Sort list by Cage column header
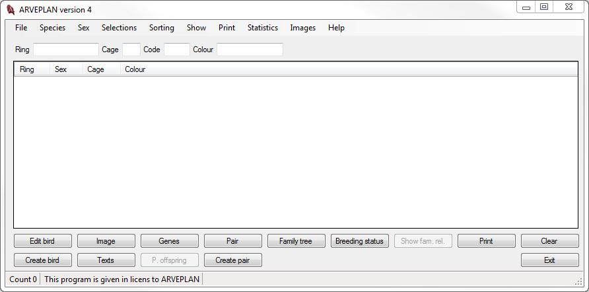Screen dimensions: 589x292 coord(102,69)
